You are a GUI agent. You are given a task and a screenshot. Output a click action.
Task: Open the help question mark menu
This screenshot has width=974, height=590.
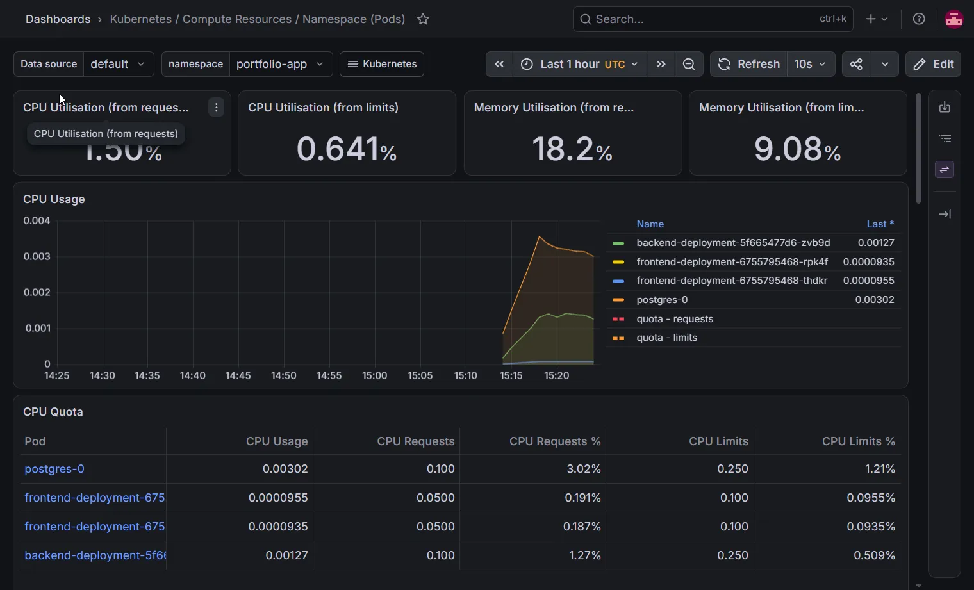click(919, 19)
